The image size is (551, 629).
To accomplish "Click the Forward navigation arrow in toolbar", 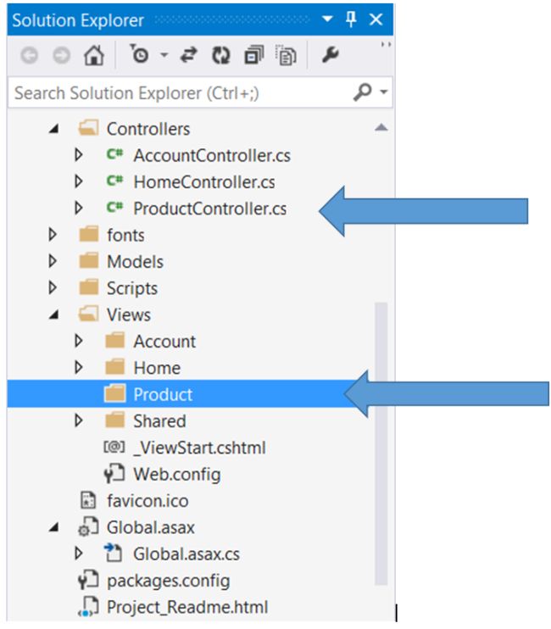I will [61, 55].
